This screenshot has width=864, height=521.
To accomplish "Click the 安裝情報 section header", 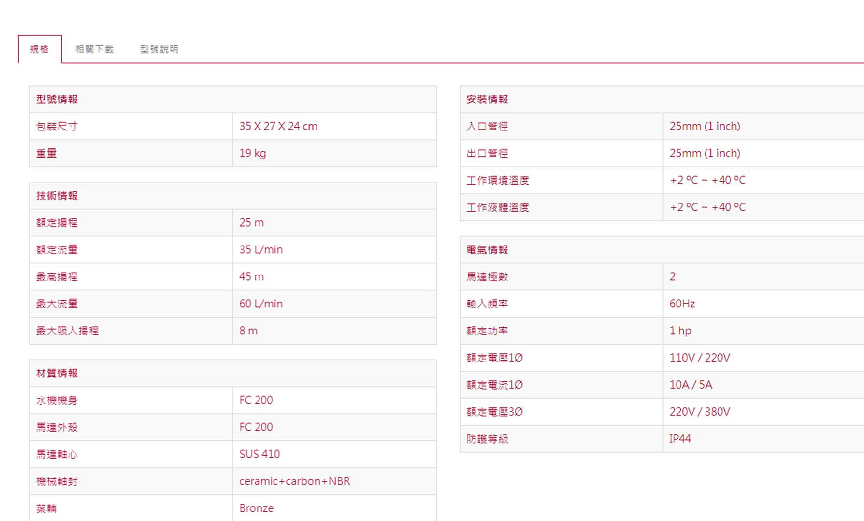I will 487,99.
